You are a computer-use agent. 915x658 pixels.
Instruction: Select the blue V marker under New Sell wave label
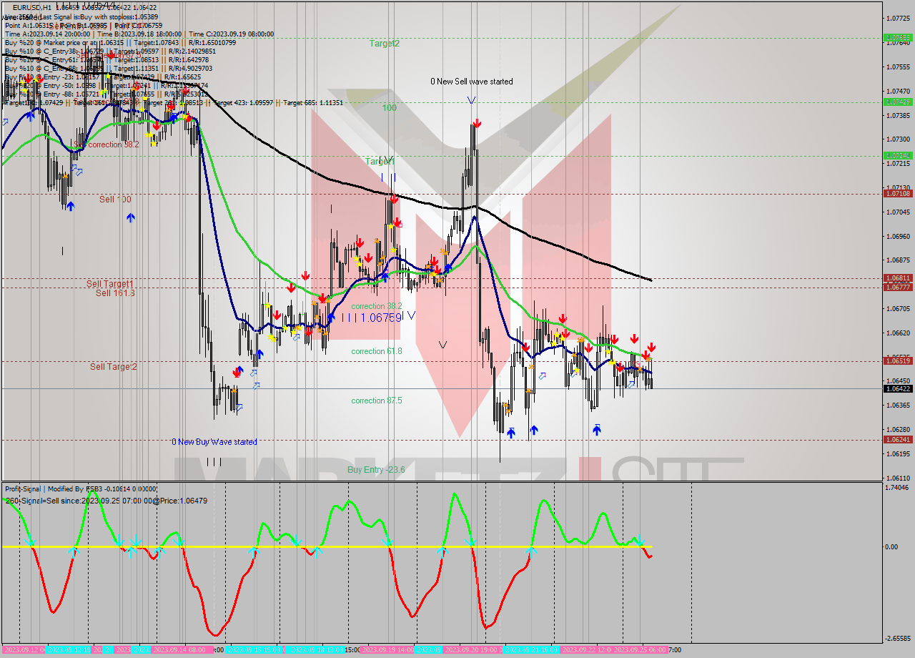[x=470, y=101]
